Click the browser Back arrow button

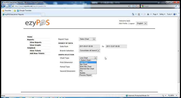tap(3, 6)
